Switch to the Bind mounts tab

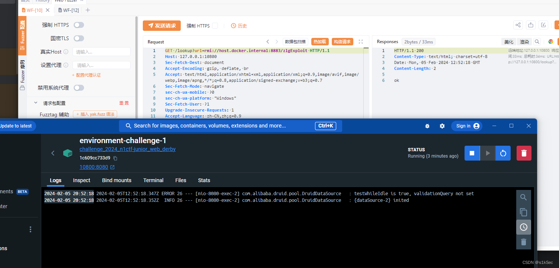click(117, 180)
